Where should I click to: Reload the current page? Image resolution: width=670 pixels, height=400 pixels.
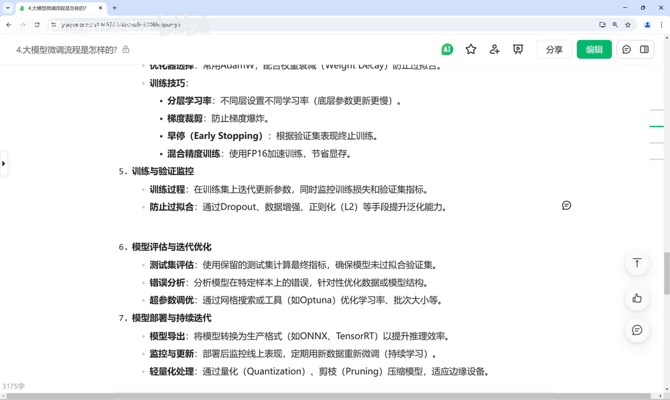click(37, 25)
